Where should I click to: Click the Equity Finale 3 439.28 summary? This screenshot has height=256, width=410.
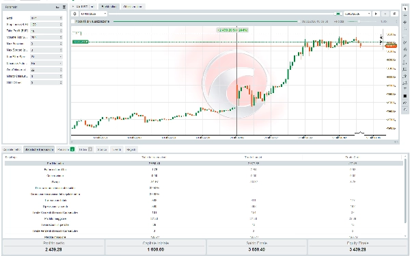[x=357, y=246]
